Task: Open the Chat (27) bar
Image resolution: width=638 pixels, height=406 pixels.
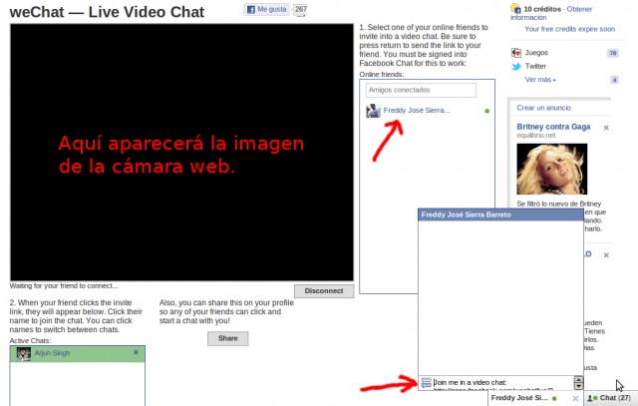Action: point(610,398)
